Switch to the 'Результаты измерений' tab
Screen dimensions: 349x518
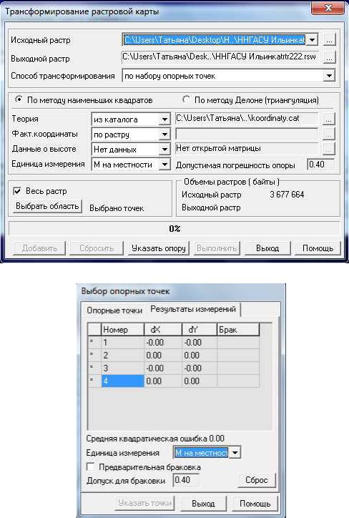[193, 309]
